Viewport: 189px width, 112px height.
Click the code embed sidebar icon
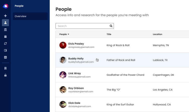pos(6,57)
